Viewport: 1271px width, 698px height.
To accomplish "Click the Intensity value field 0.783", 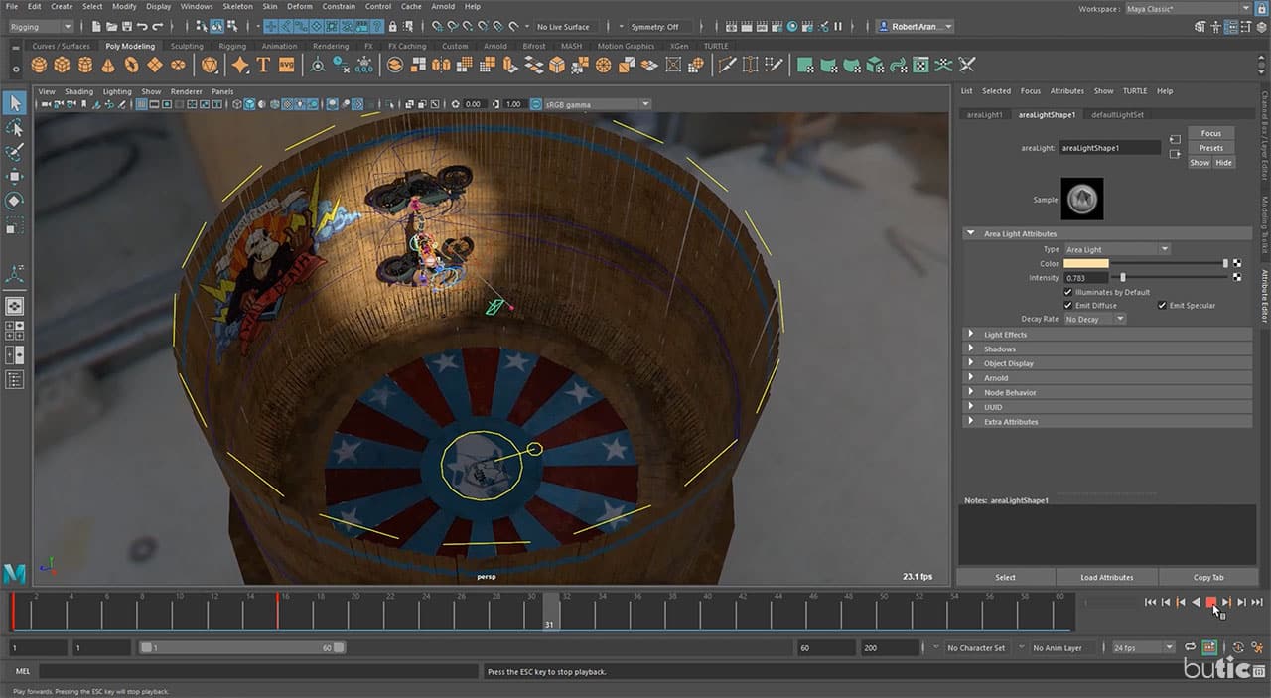I will tap(1085, 278).
